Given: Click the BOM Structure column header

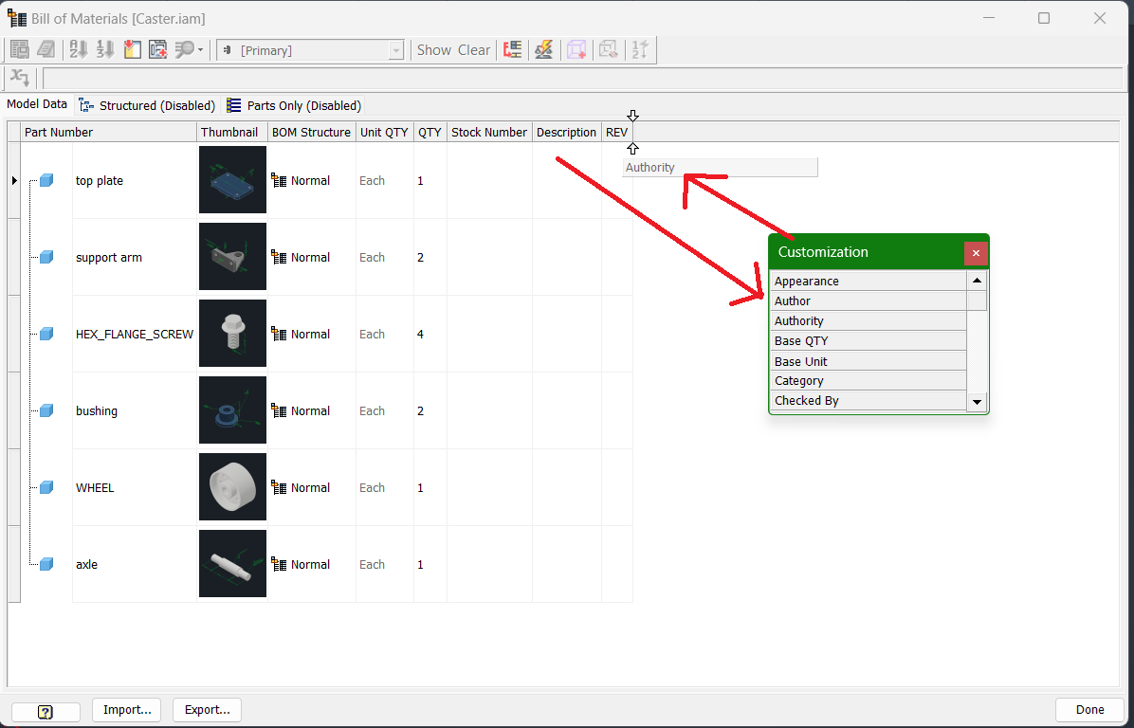Looking at the screenshot, I should point(312,133).
